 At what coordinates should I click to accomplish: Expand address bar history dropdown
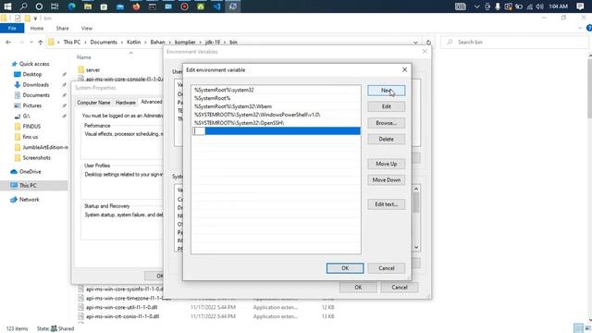[x=415, y=43]
